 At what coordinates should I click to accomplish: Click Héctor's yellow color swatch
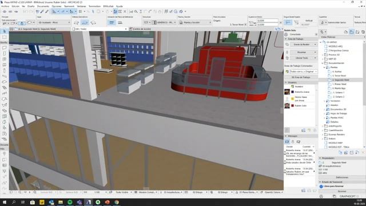(292, 99)
